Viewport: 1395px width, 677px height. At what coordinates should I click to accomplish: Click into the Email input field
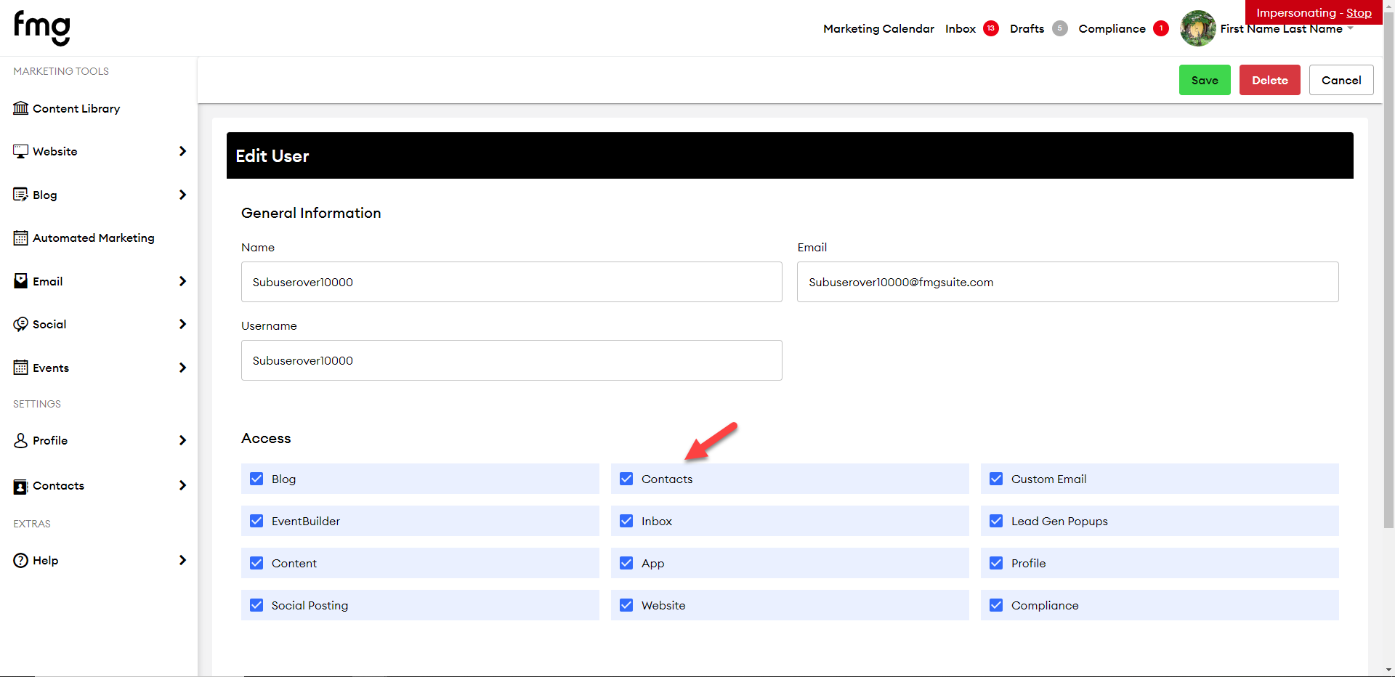coord(1067,282)
